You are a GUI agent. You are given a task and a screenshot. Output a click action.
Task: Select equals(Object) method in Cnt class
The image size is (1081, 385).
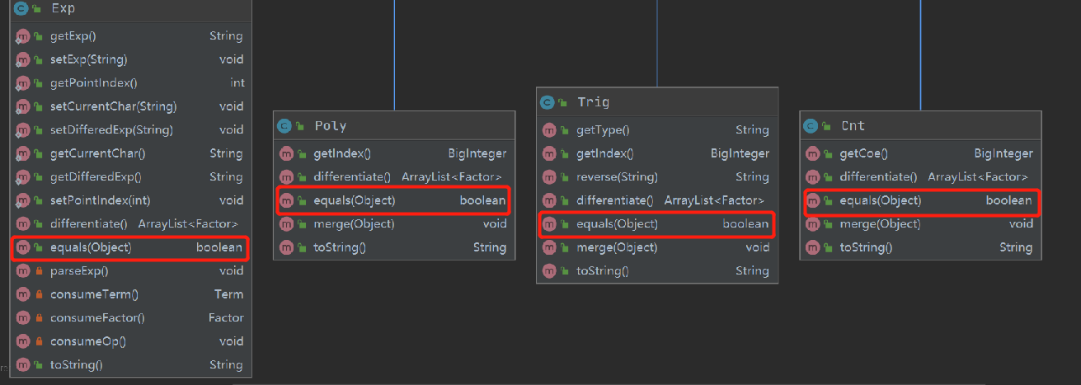click(880, 200)
